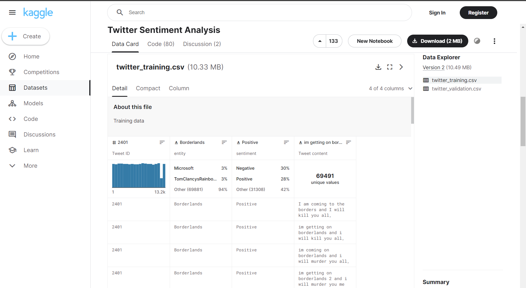526x288 pixels.
Task: Open the three-dot options menu
Action: 494,41
